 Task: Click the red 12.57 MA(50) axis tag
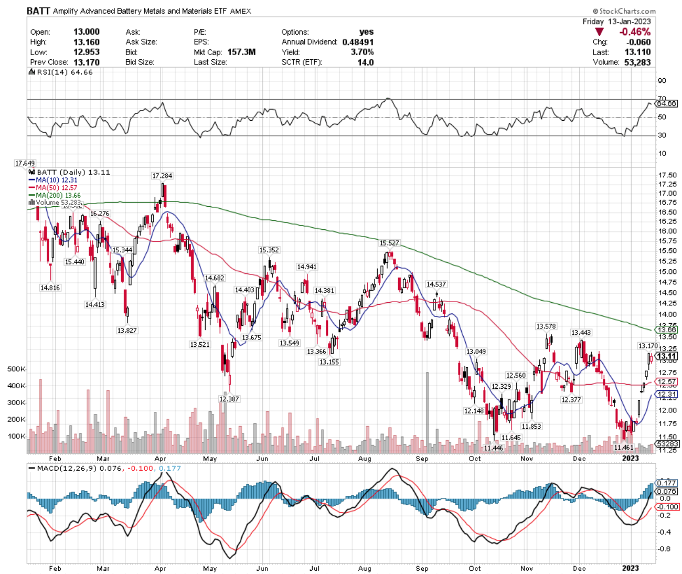(x=667, y=381)
